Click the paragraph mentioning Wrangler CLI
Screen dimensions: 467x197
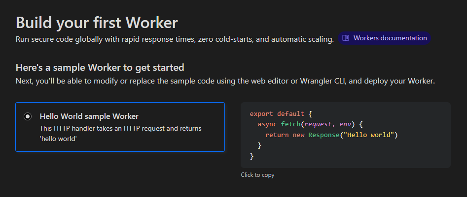click(x=225, y=81)
